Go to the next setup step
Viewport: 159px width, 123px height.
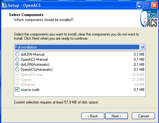coord(116,116)
